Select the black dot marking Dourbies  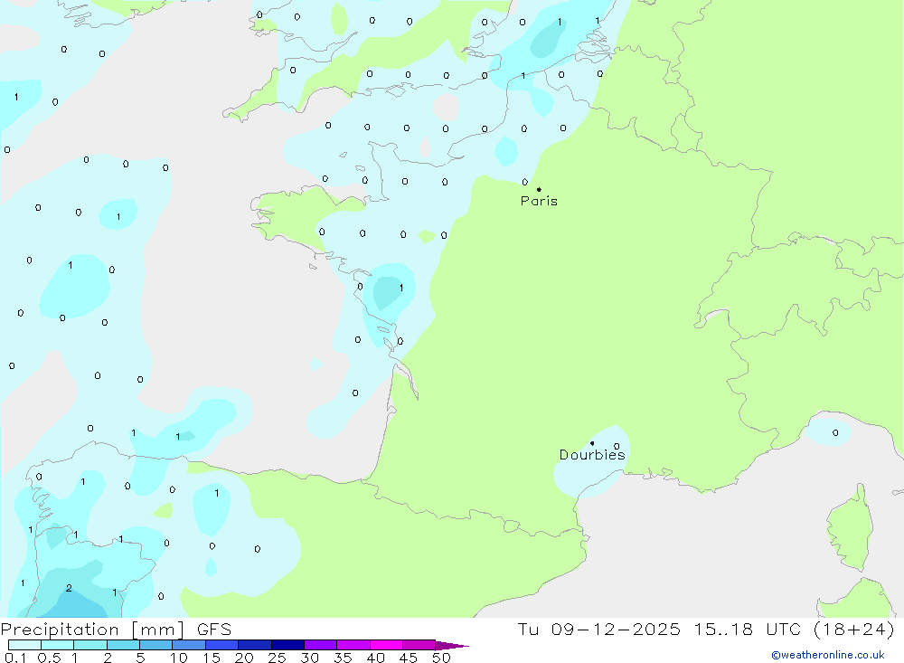592,443
